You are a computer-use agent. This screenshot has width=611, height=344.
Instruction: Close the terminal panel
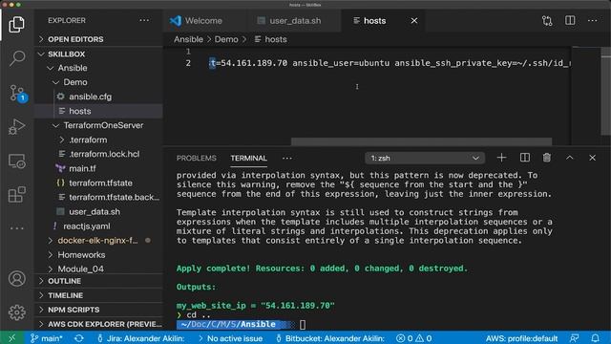pyautogui.click(x=592, y=158)
